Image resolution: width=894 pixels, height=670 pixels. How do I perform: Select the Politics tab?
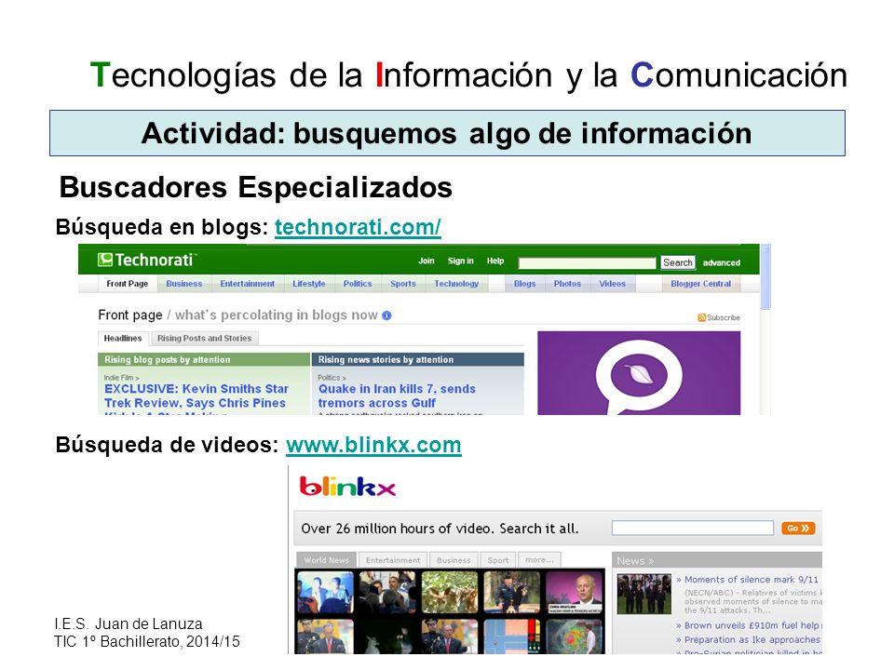pyautogui.click(x=358, y=284)
